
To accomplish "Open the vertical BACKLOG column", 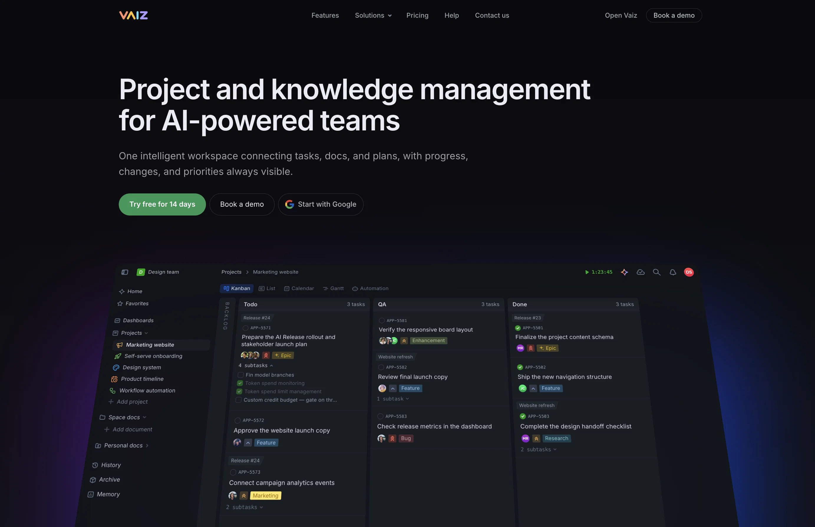I will pyautogui.click(x=226, y=316).
